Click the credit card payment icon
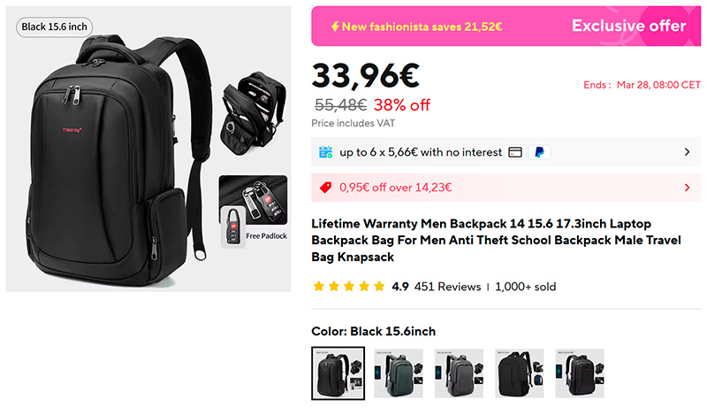Image resolution: width=707 pixels, height=415 pixels. [x=515, y=152]
